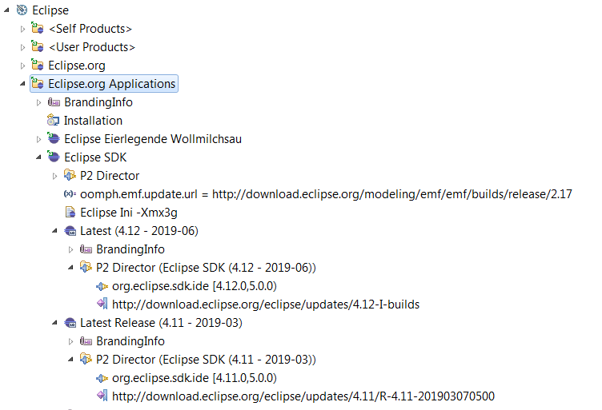
Task: Select the <User Products> row
Action: (92, 47)
